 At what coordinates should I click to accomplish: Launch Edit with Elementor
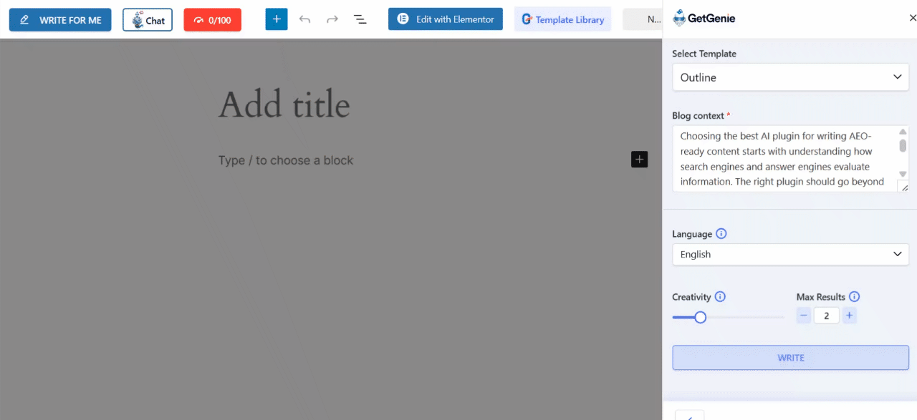point(445,19)
